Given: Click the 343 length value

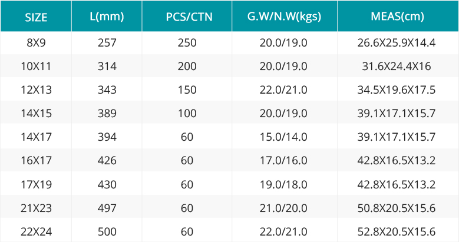Looking at the screenshot, I should pos(107,89).
